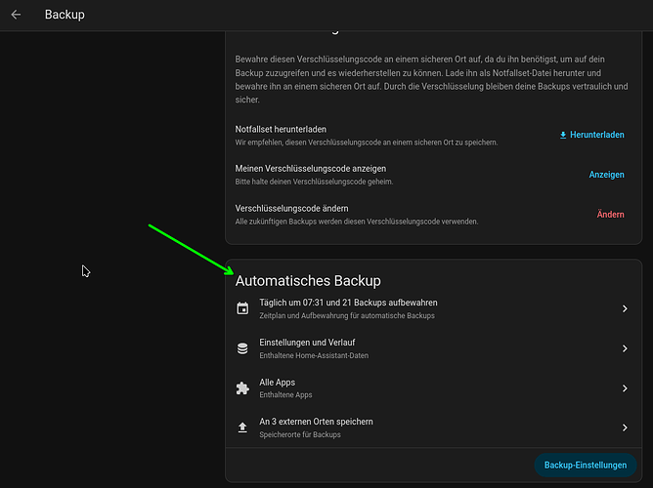Select the Einstellungen und Verlauf label
Viewport: 653px width, 488px height.
[307, 343]
